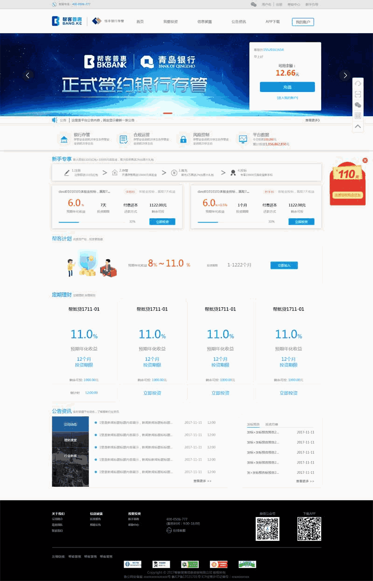This screenshot has height=581, width=373.
Task: Click the download APP QR code
Action: (x=310, y=529)
